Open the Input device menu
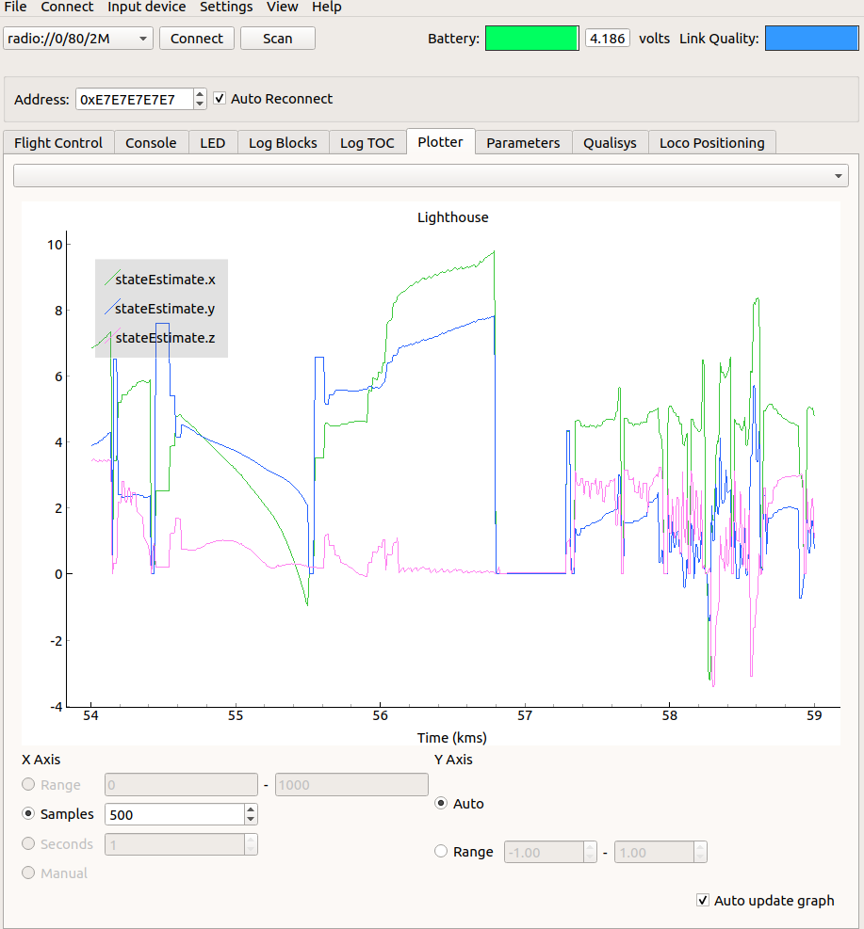 [146, 8]
